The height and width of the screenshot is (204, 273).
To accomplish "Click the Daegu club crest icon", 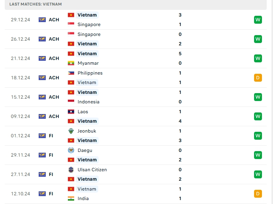I will 71,150.
